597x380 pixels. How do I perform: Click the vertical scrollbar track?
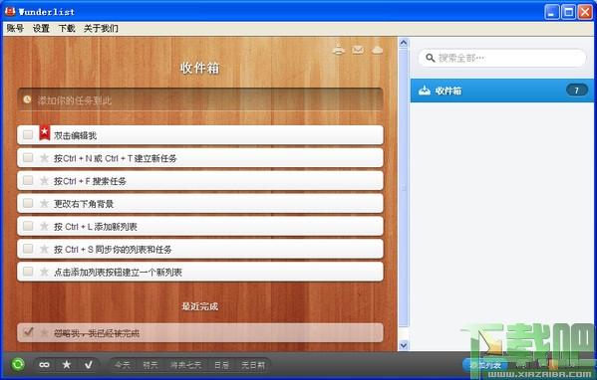tap(404, 194)
